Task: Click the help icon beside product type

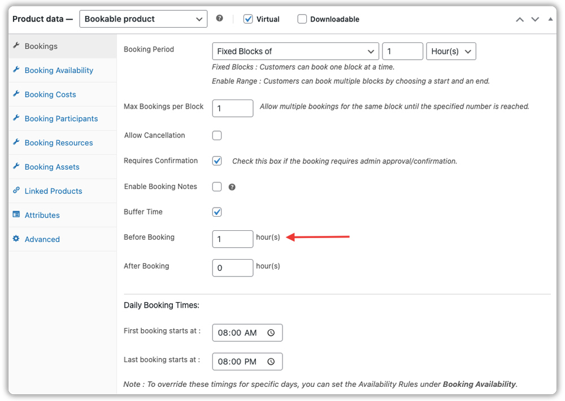Action: (x=220, y=19)
